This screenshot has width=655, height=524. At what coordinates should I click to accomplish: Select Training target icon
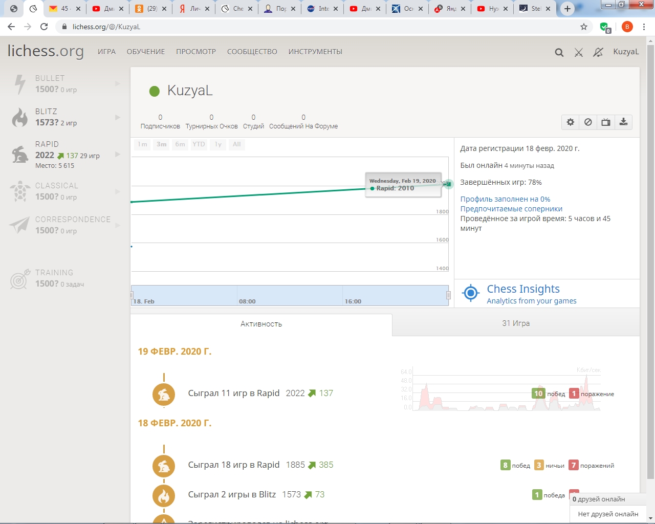pos(20,279)
